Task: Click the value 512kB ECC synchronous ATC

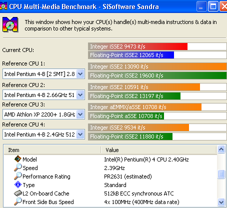Action: point(139,193)
